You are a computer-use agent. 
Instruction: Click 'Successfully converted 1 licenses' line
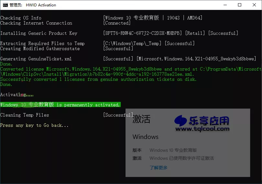[x=98, y=79]
